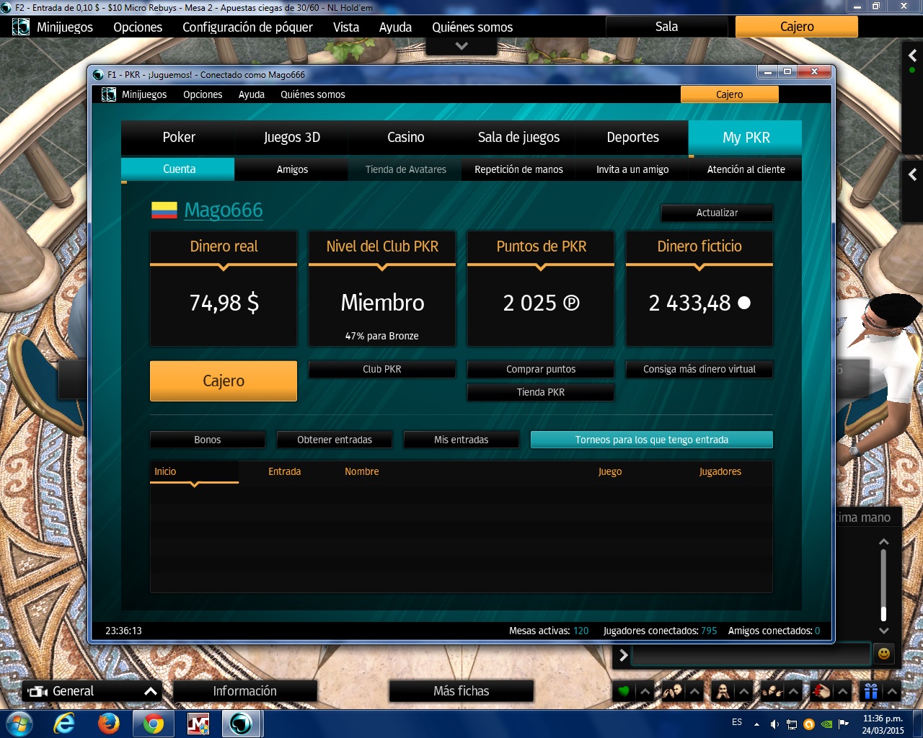The width and height of the screenshot is (923, 738).
Task: Open the Juegos 3D tab
Action: click(x=292, y=137)
